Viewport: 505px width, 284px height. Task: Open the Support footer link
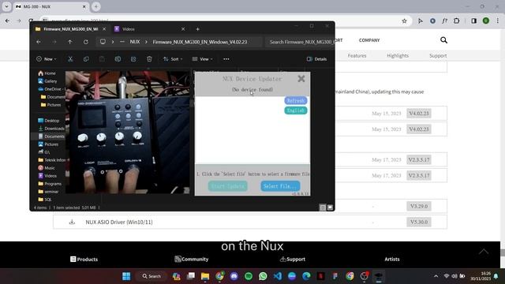click(x=292, y=259)
